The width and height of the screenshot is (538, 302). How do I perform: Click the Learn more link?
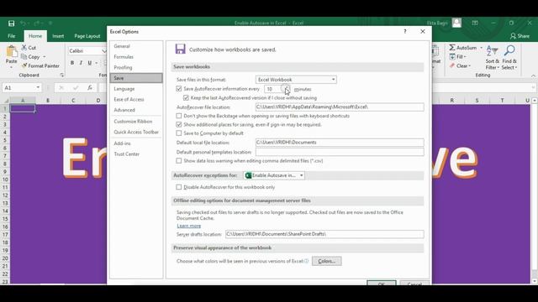(x=188, y=226)
